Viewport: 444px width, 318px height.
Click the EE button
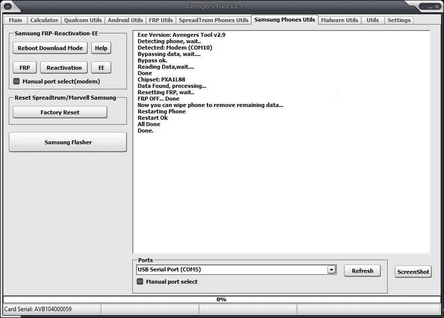click(x=101, y=68)
